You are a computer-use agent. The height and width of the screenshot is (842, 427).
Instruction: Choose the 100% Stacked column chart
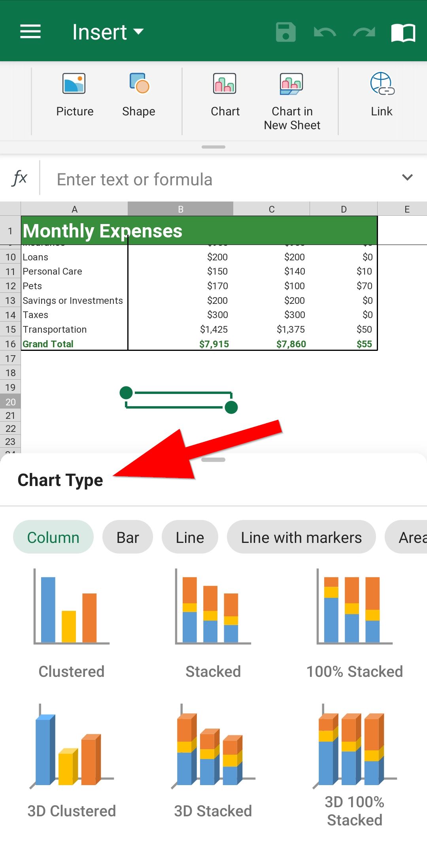(x=355, y=623)
